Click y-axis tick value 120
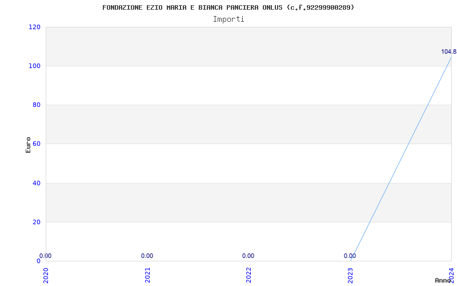Screen dimensions: 457x286 [34, 27]
